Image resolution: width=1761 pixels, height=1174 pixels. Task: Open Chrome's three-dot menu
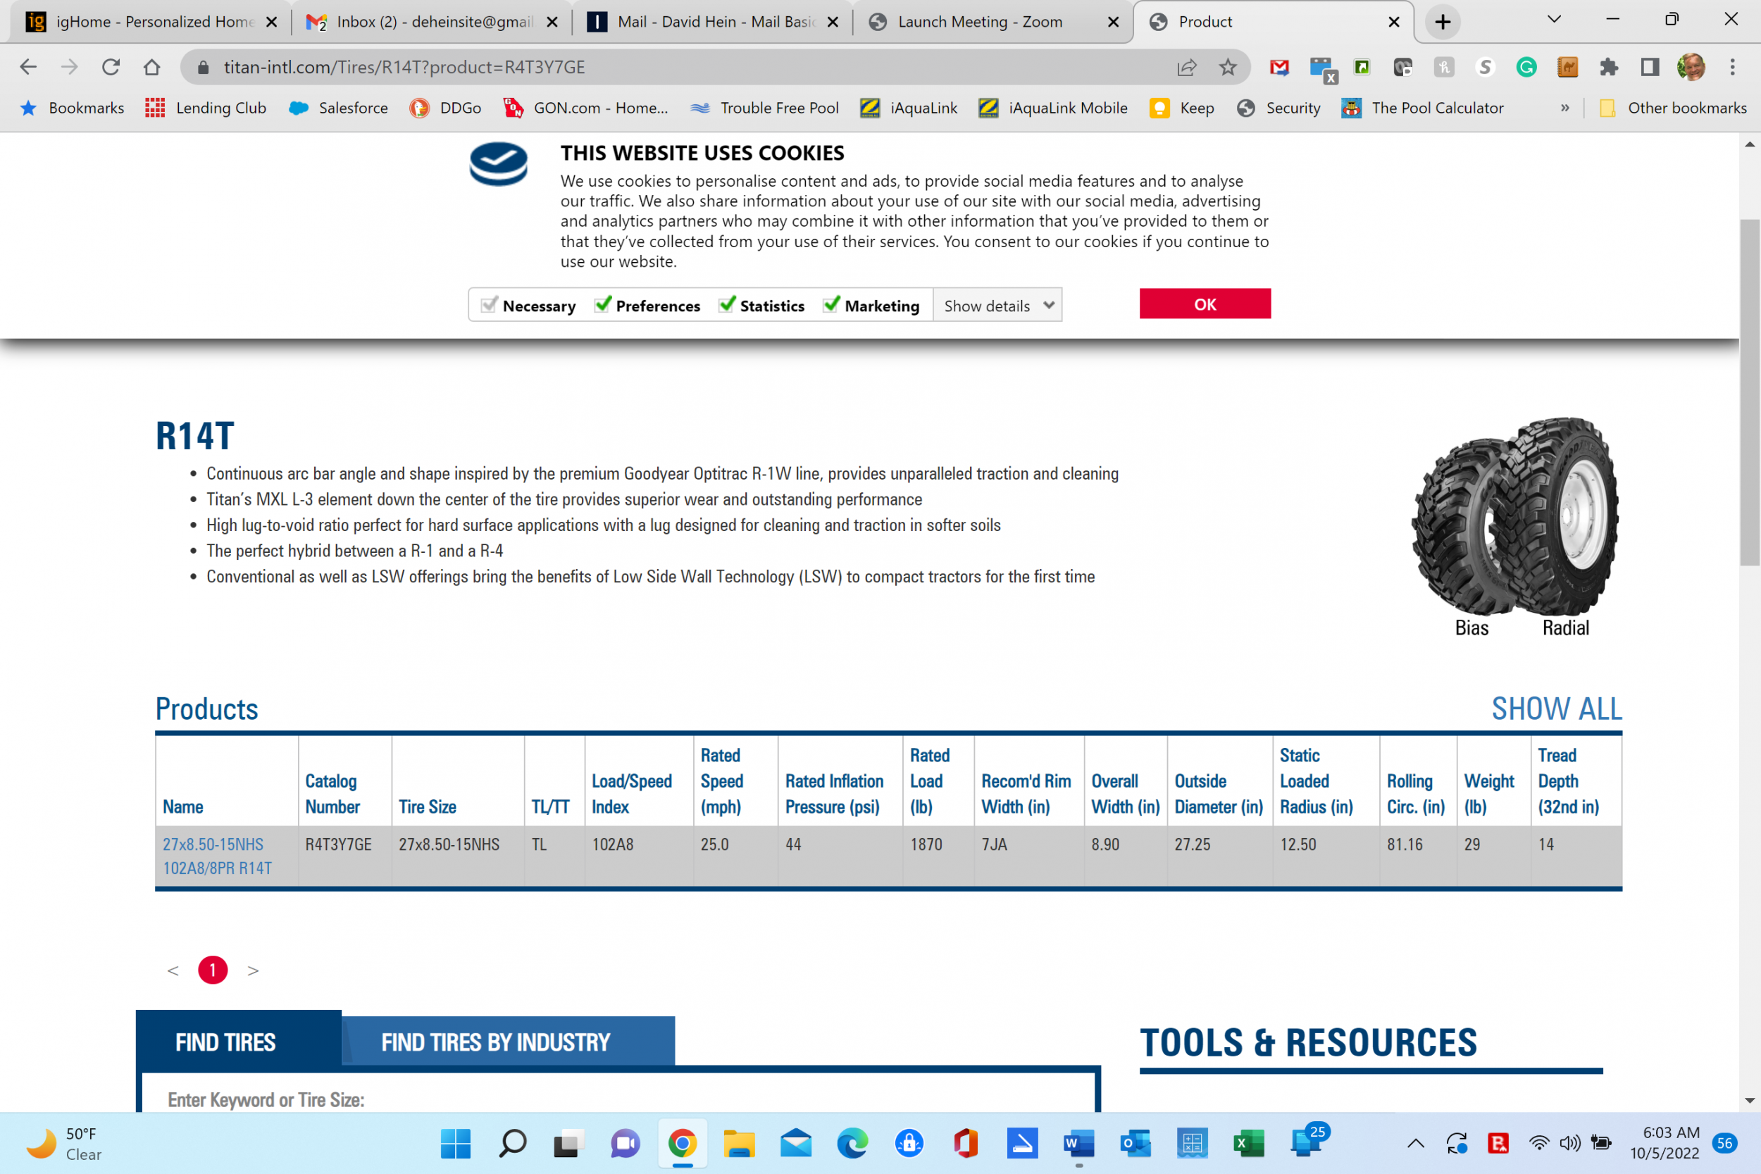click(x=1732, y=68)
